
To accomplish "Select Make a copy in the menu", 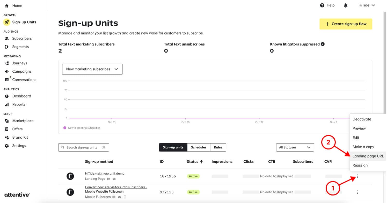I will point(368,147).
